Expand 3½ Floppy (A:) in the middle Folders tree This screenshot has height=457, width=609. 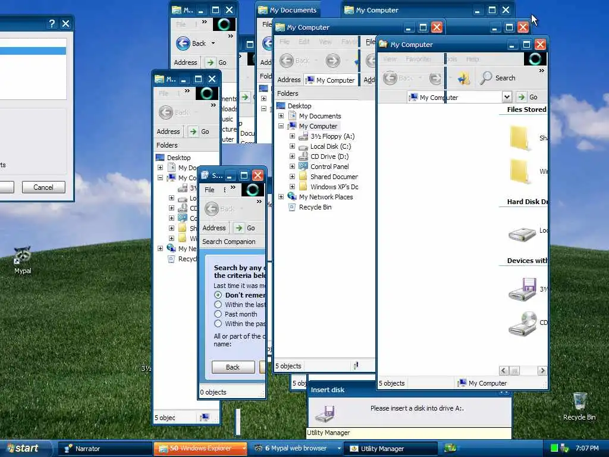(292, 136)
